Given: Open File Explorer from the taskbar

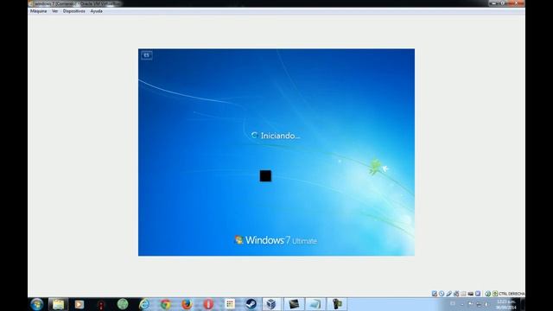Looking at the screenshot, I should 58,304.
